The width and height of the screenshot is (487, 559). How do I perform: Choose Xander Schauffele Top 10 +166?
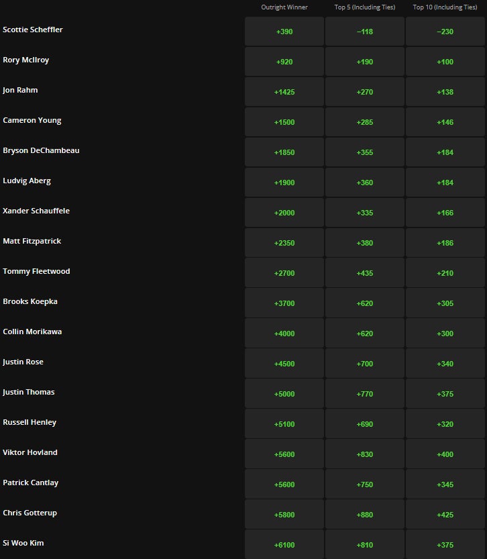pos(445,213)
